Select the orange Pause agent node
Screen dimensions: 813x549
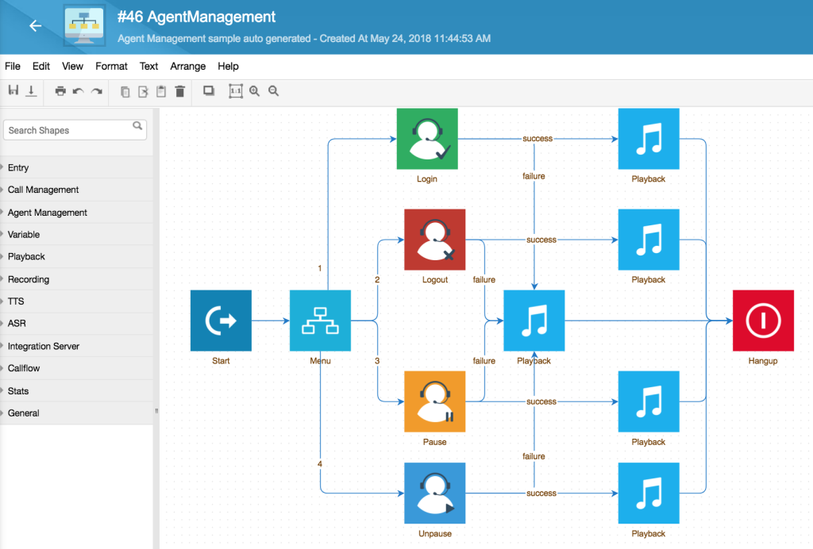click(434, 401)
